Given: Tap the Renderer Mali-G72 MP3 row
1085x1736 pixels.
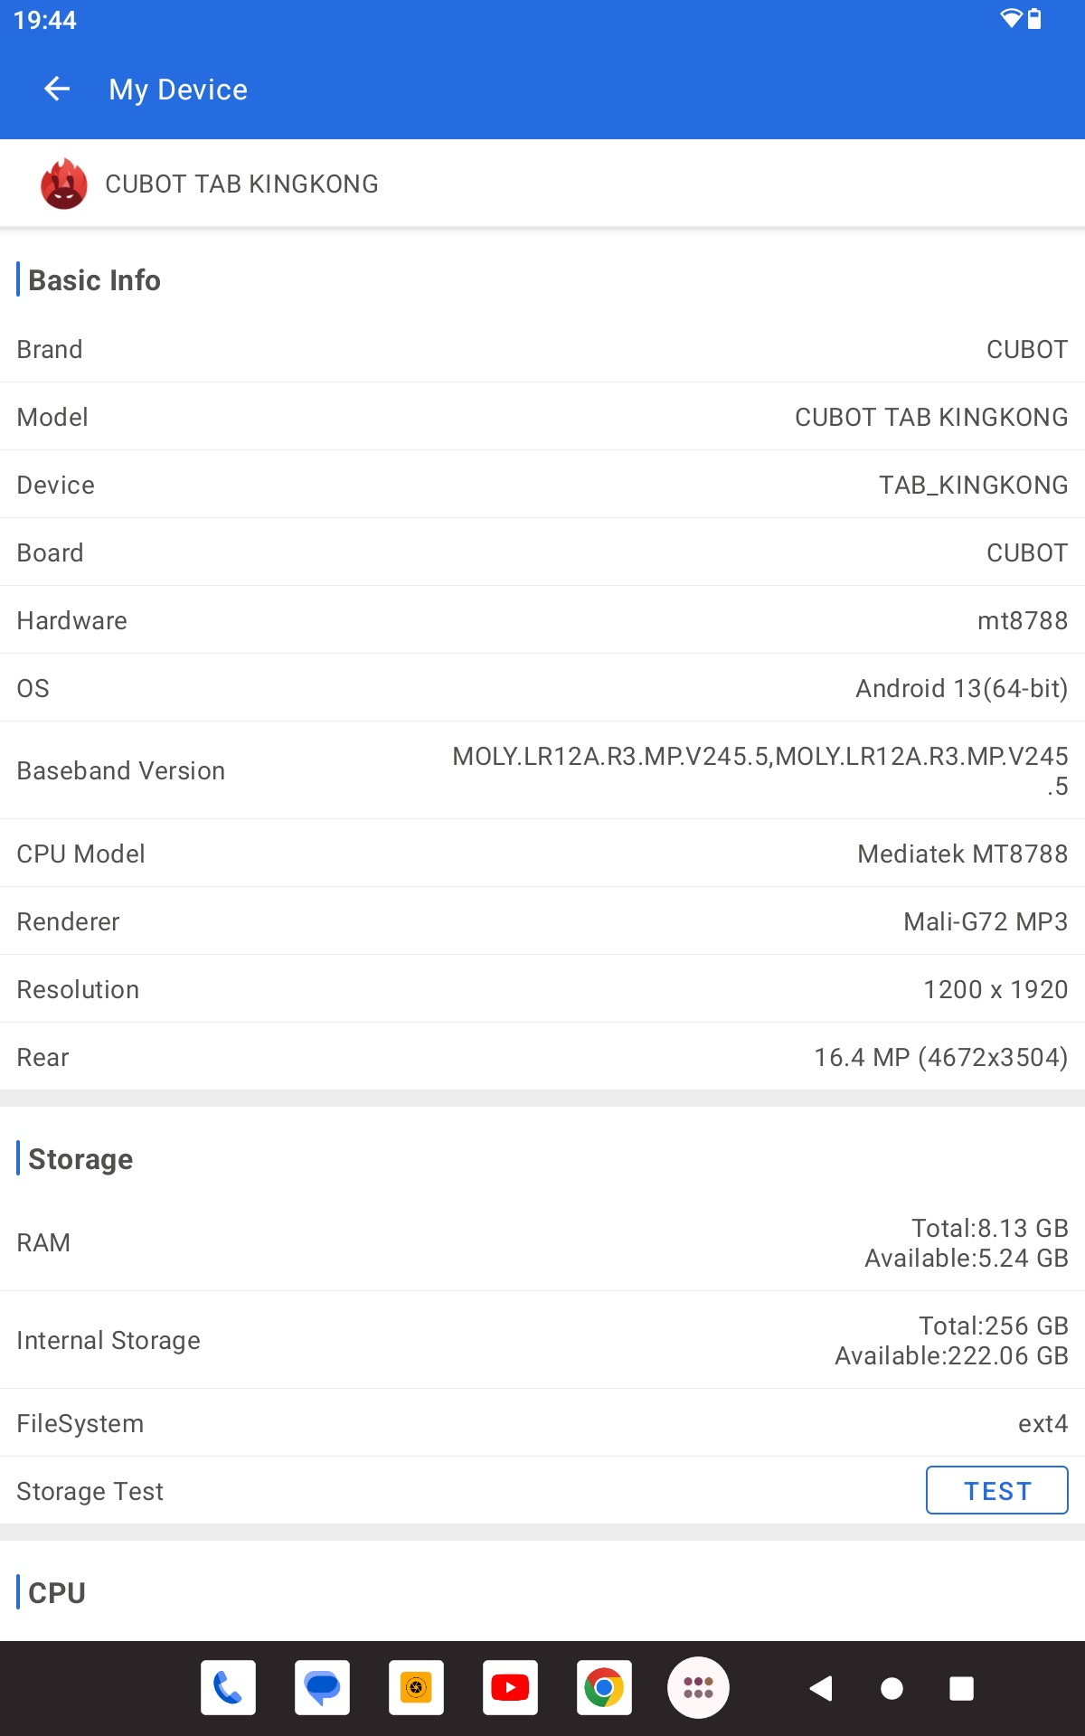Looking at the screenshot, I should [542, 921].
